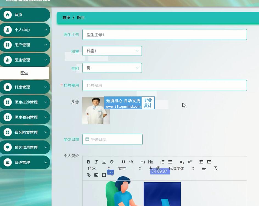
Task: Click the 医生坐诊管理 grid icon
Action: coord(8,102)
